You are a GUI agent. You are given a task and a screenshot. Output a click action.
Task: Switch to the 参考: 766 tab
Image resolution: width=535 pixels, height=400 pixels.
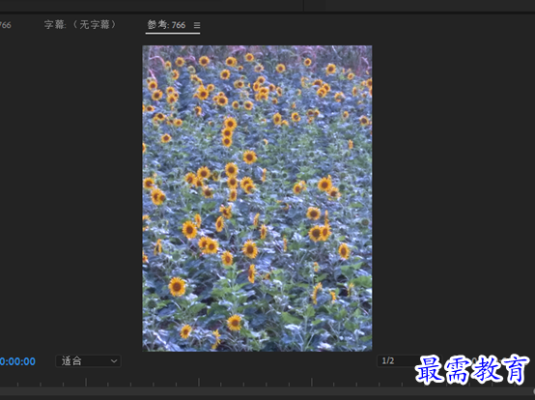pyautogui.click(x=166, y=25)
